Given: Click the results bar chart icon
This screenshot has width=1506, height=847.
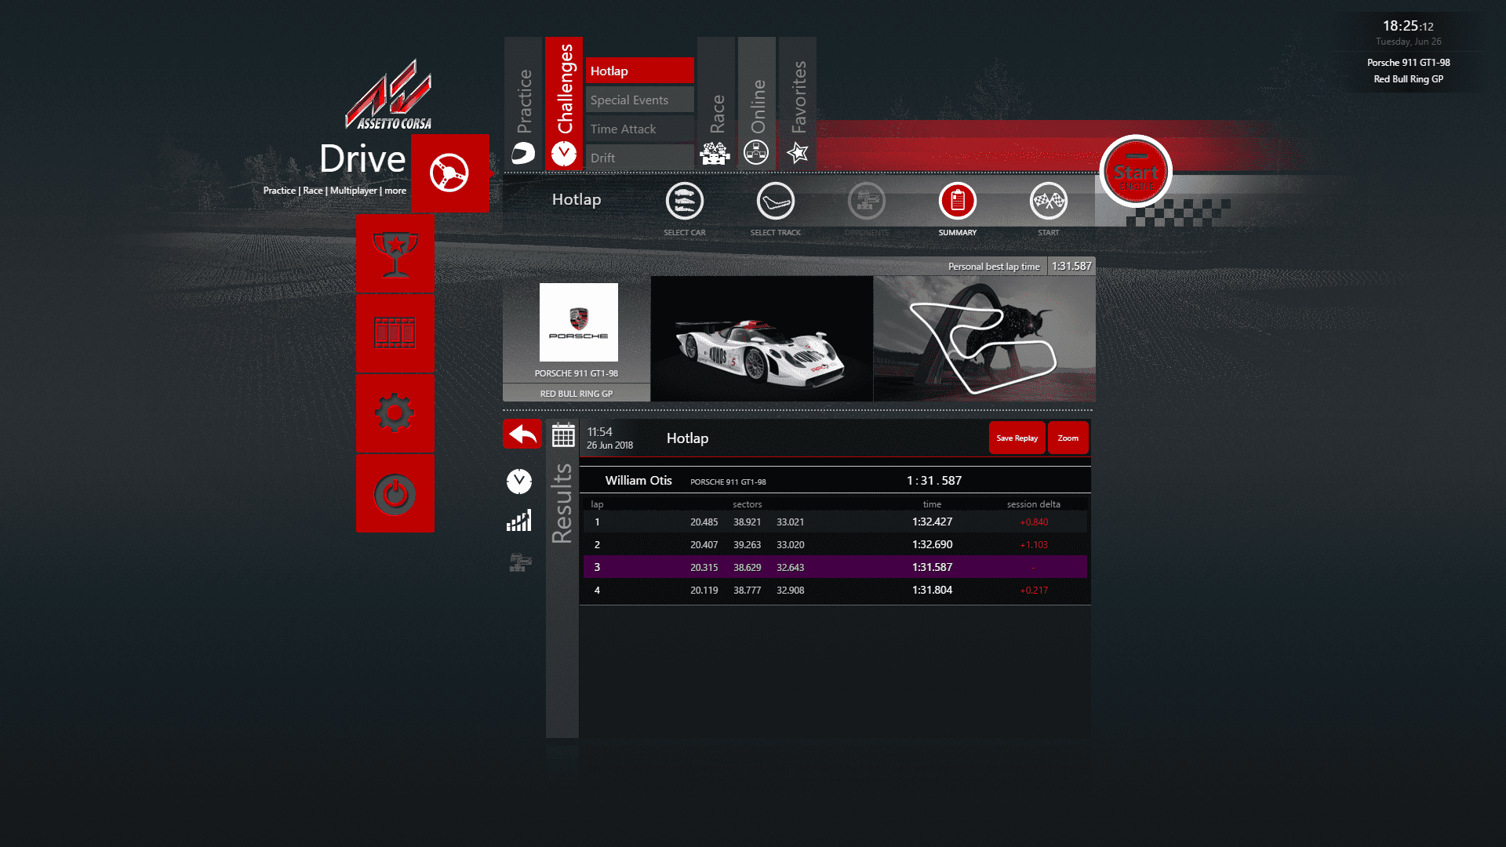Looking at the screenshot, I should click(519, 521).
